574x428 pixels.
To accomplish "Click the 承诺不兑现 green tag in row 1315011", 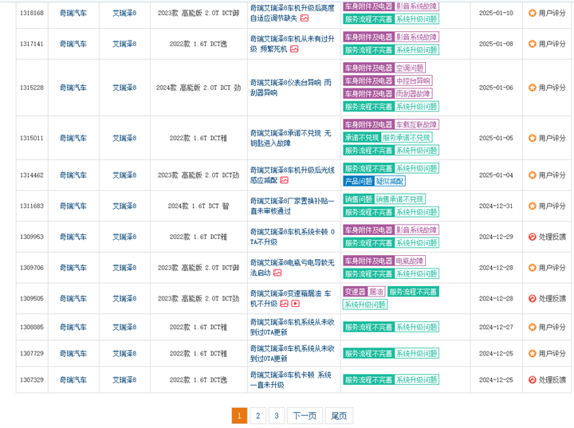I will click(362, 137).
